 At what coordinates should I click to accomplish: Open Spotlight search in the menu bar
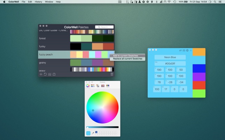pos(215,2)
